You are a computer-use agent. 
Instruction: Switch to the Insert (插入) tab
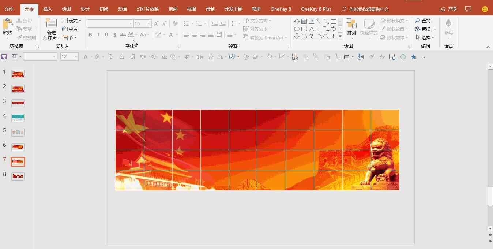[48, 9]
